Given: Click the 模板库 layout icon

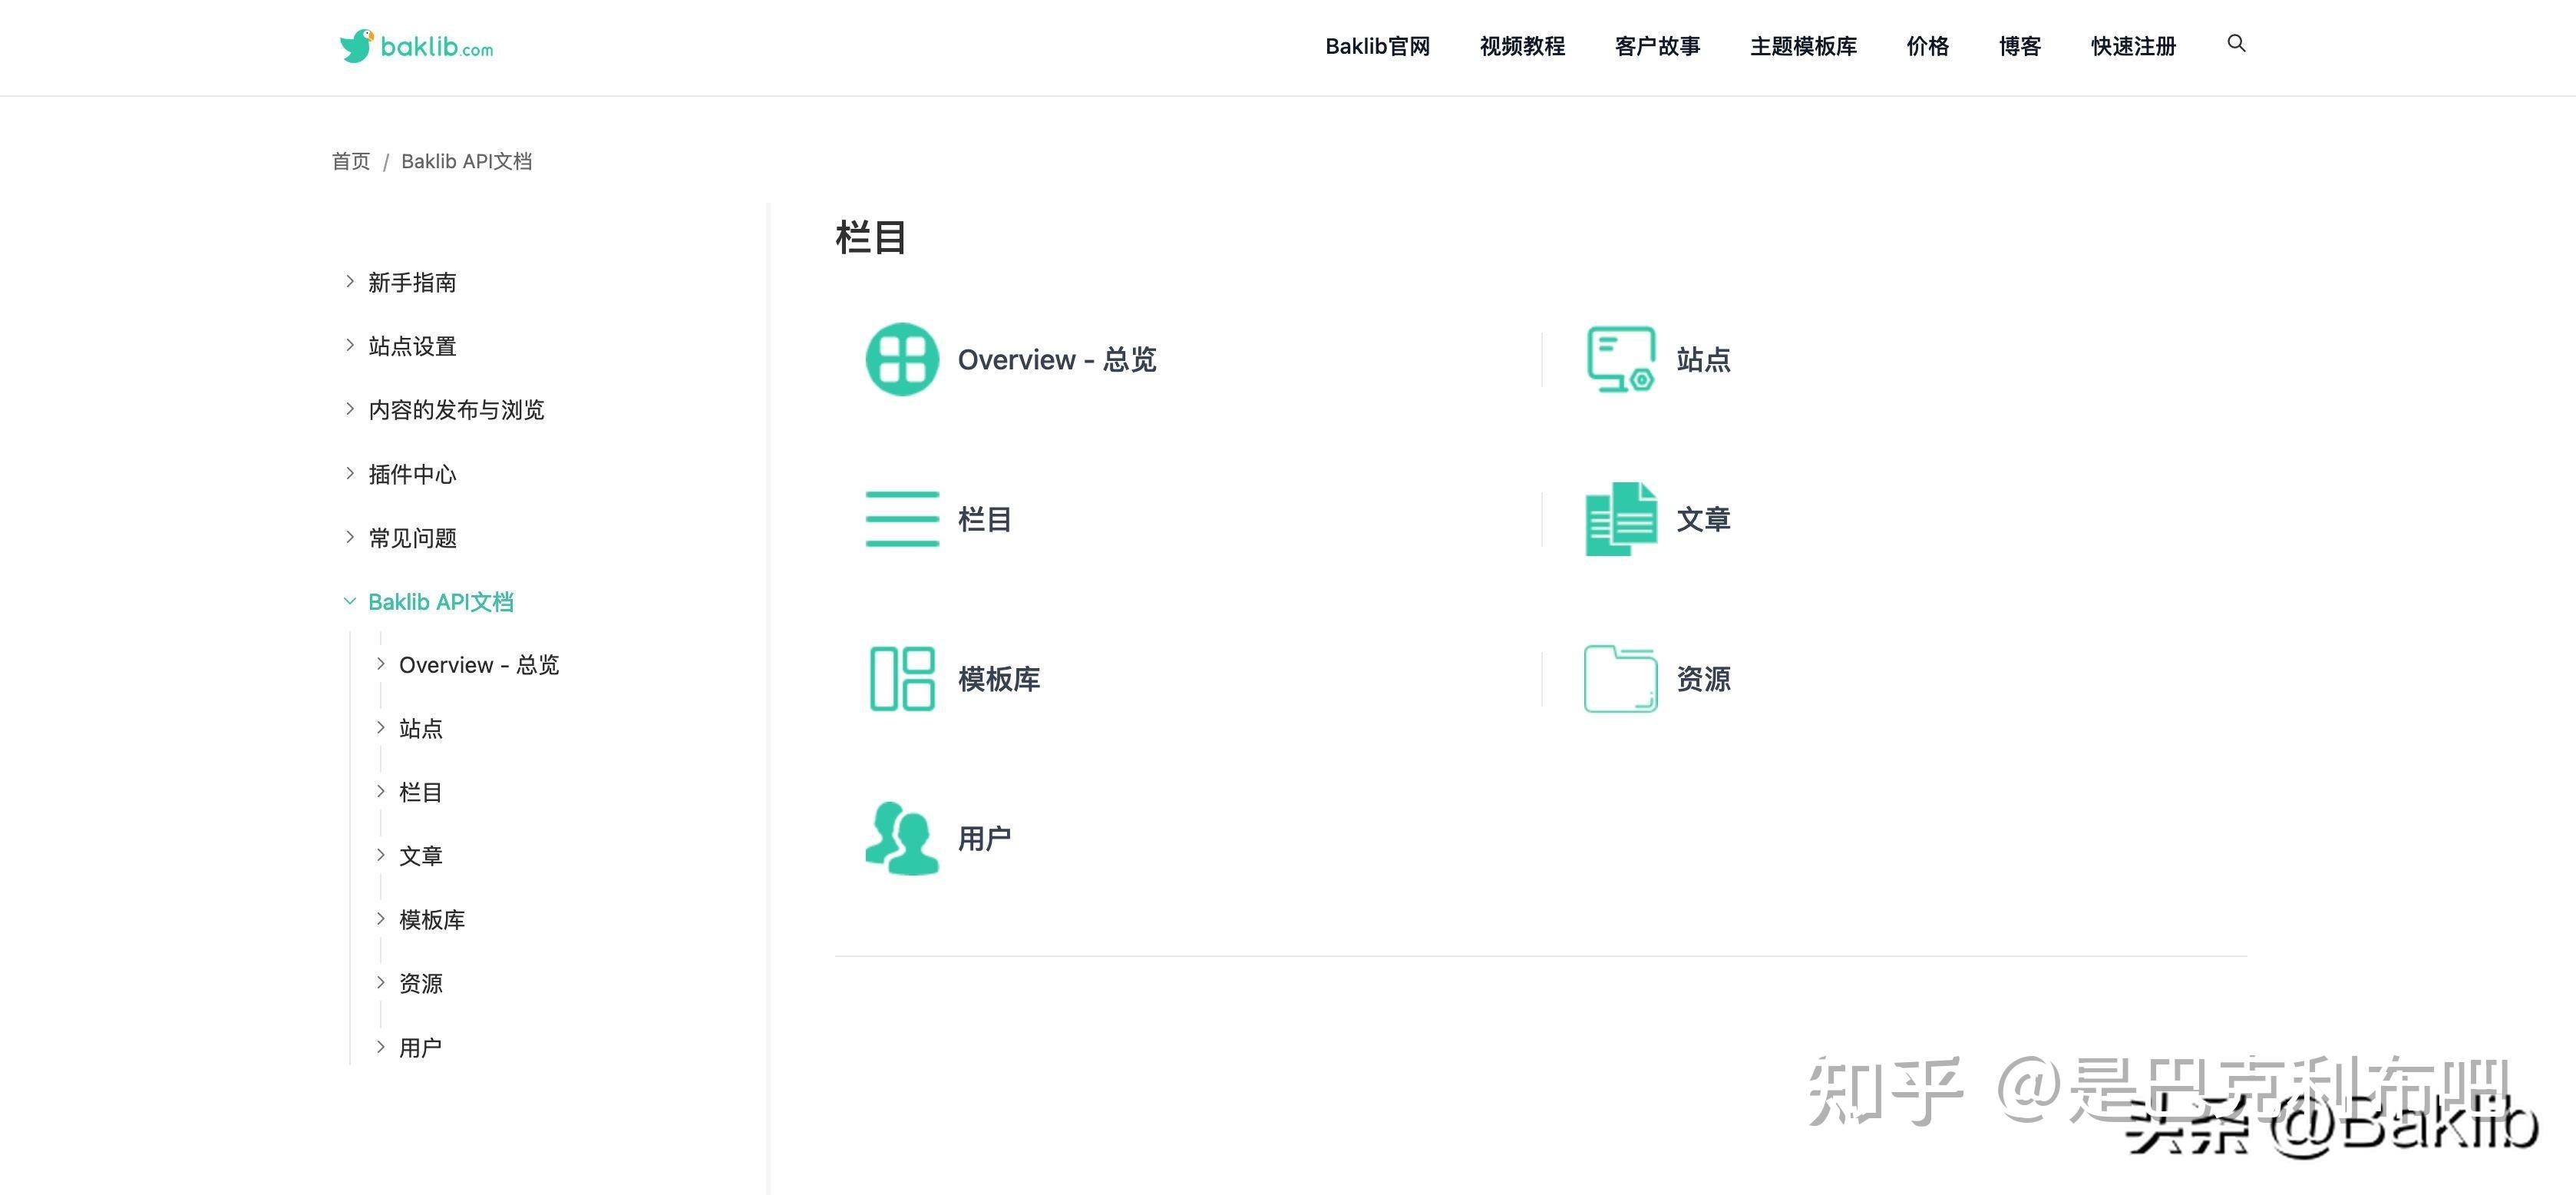Looking at the screenshot, I should [x=901, y=679].
